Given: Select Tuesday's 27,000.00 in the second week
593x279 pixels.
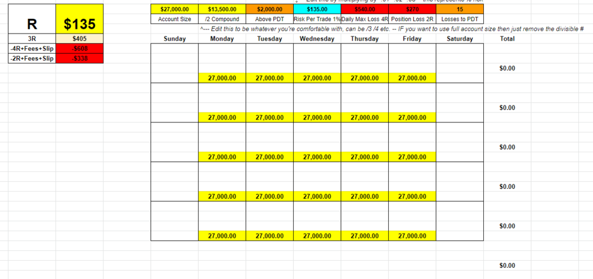Looking at the screenshot, I should 269,118.
